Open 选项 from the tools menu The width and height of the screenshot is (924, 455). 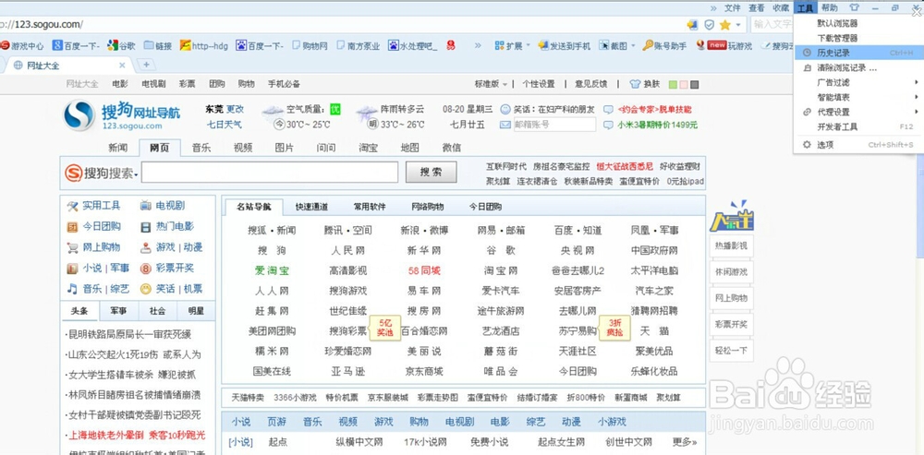858,144
